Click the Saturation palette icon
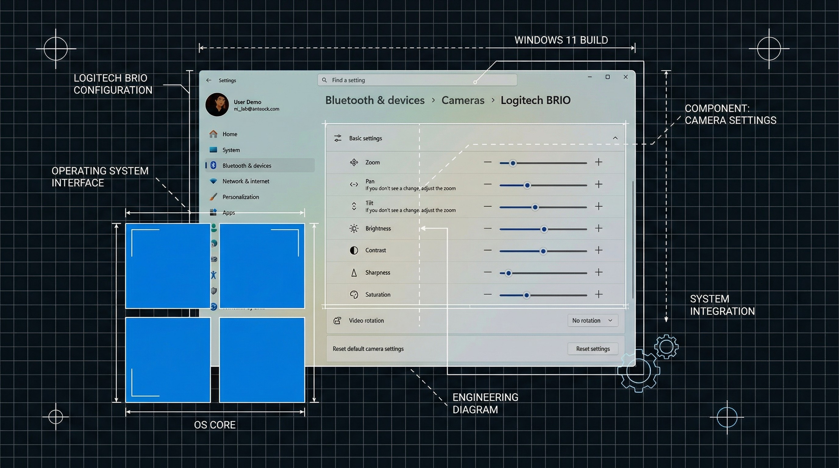 click(354, 295)
